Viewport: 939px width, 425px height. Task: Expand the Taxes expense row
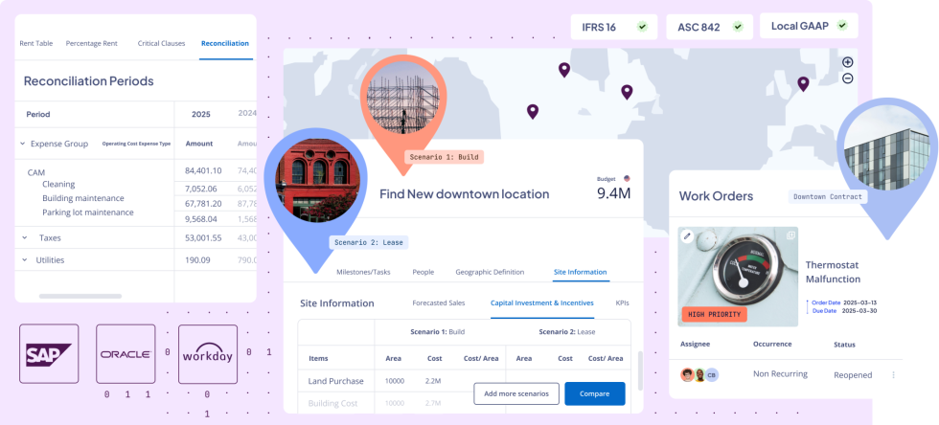tap(24, 237)
